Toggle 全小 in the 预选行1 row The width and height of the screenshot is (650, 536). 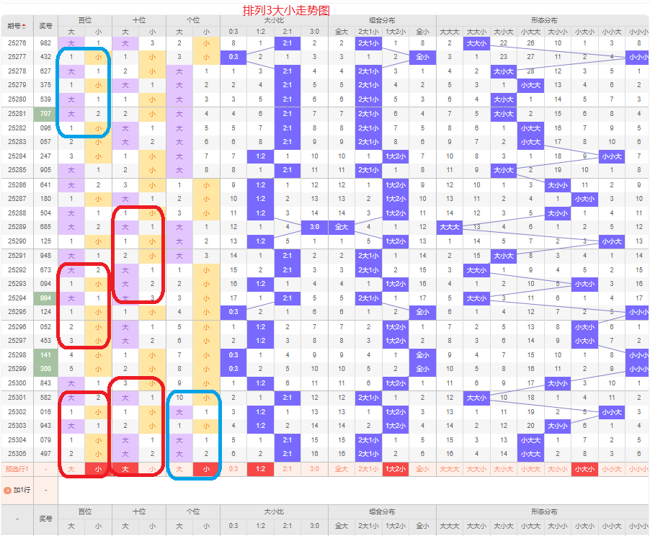[422, 469]
